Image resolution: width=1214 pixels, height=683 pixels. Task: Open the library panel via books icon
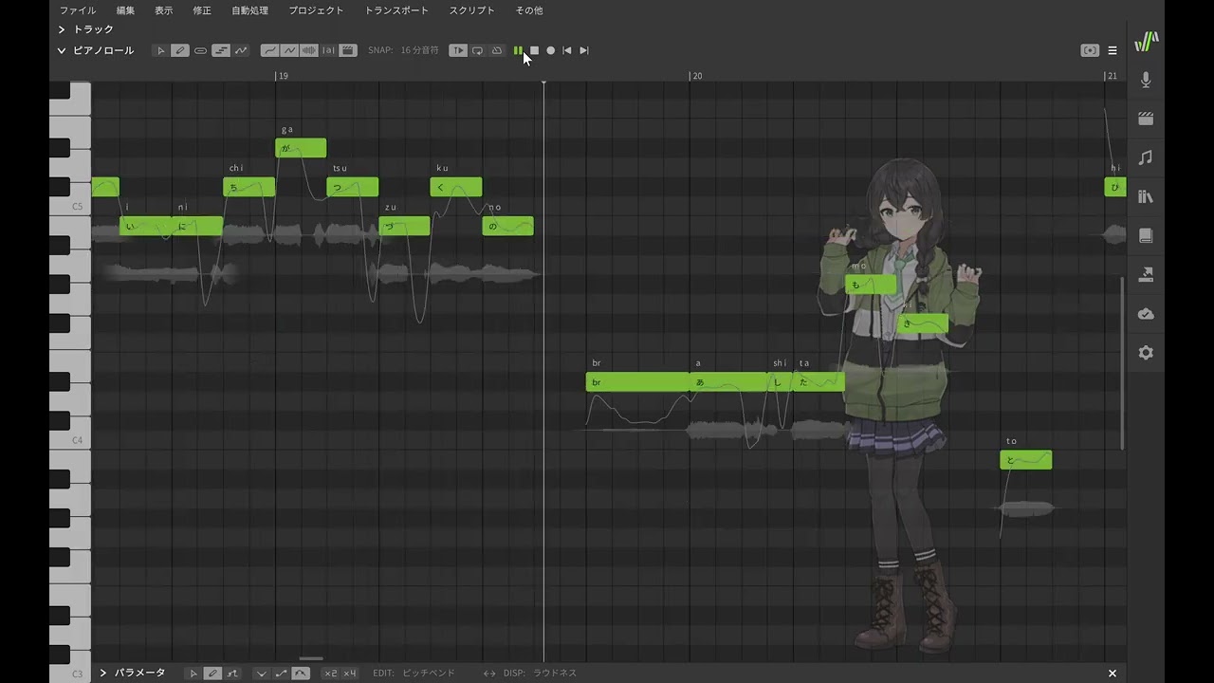tap(1146, 196)
